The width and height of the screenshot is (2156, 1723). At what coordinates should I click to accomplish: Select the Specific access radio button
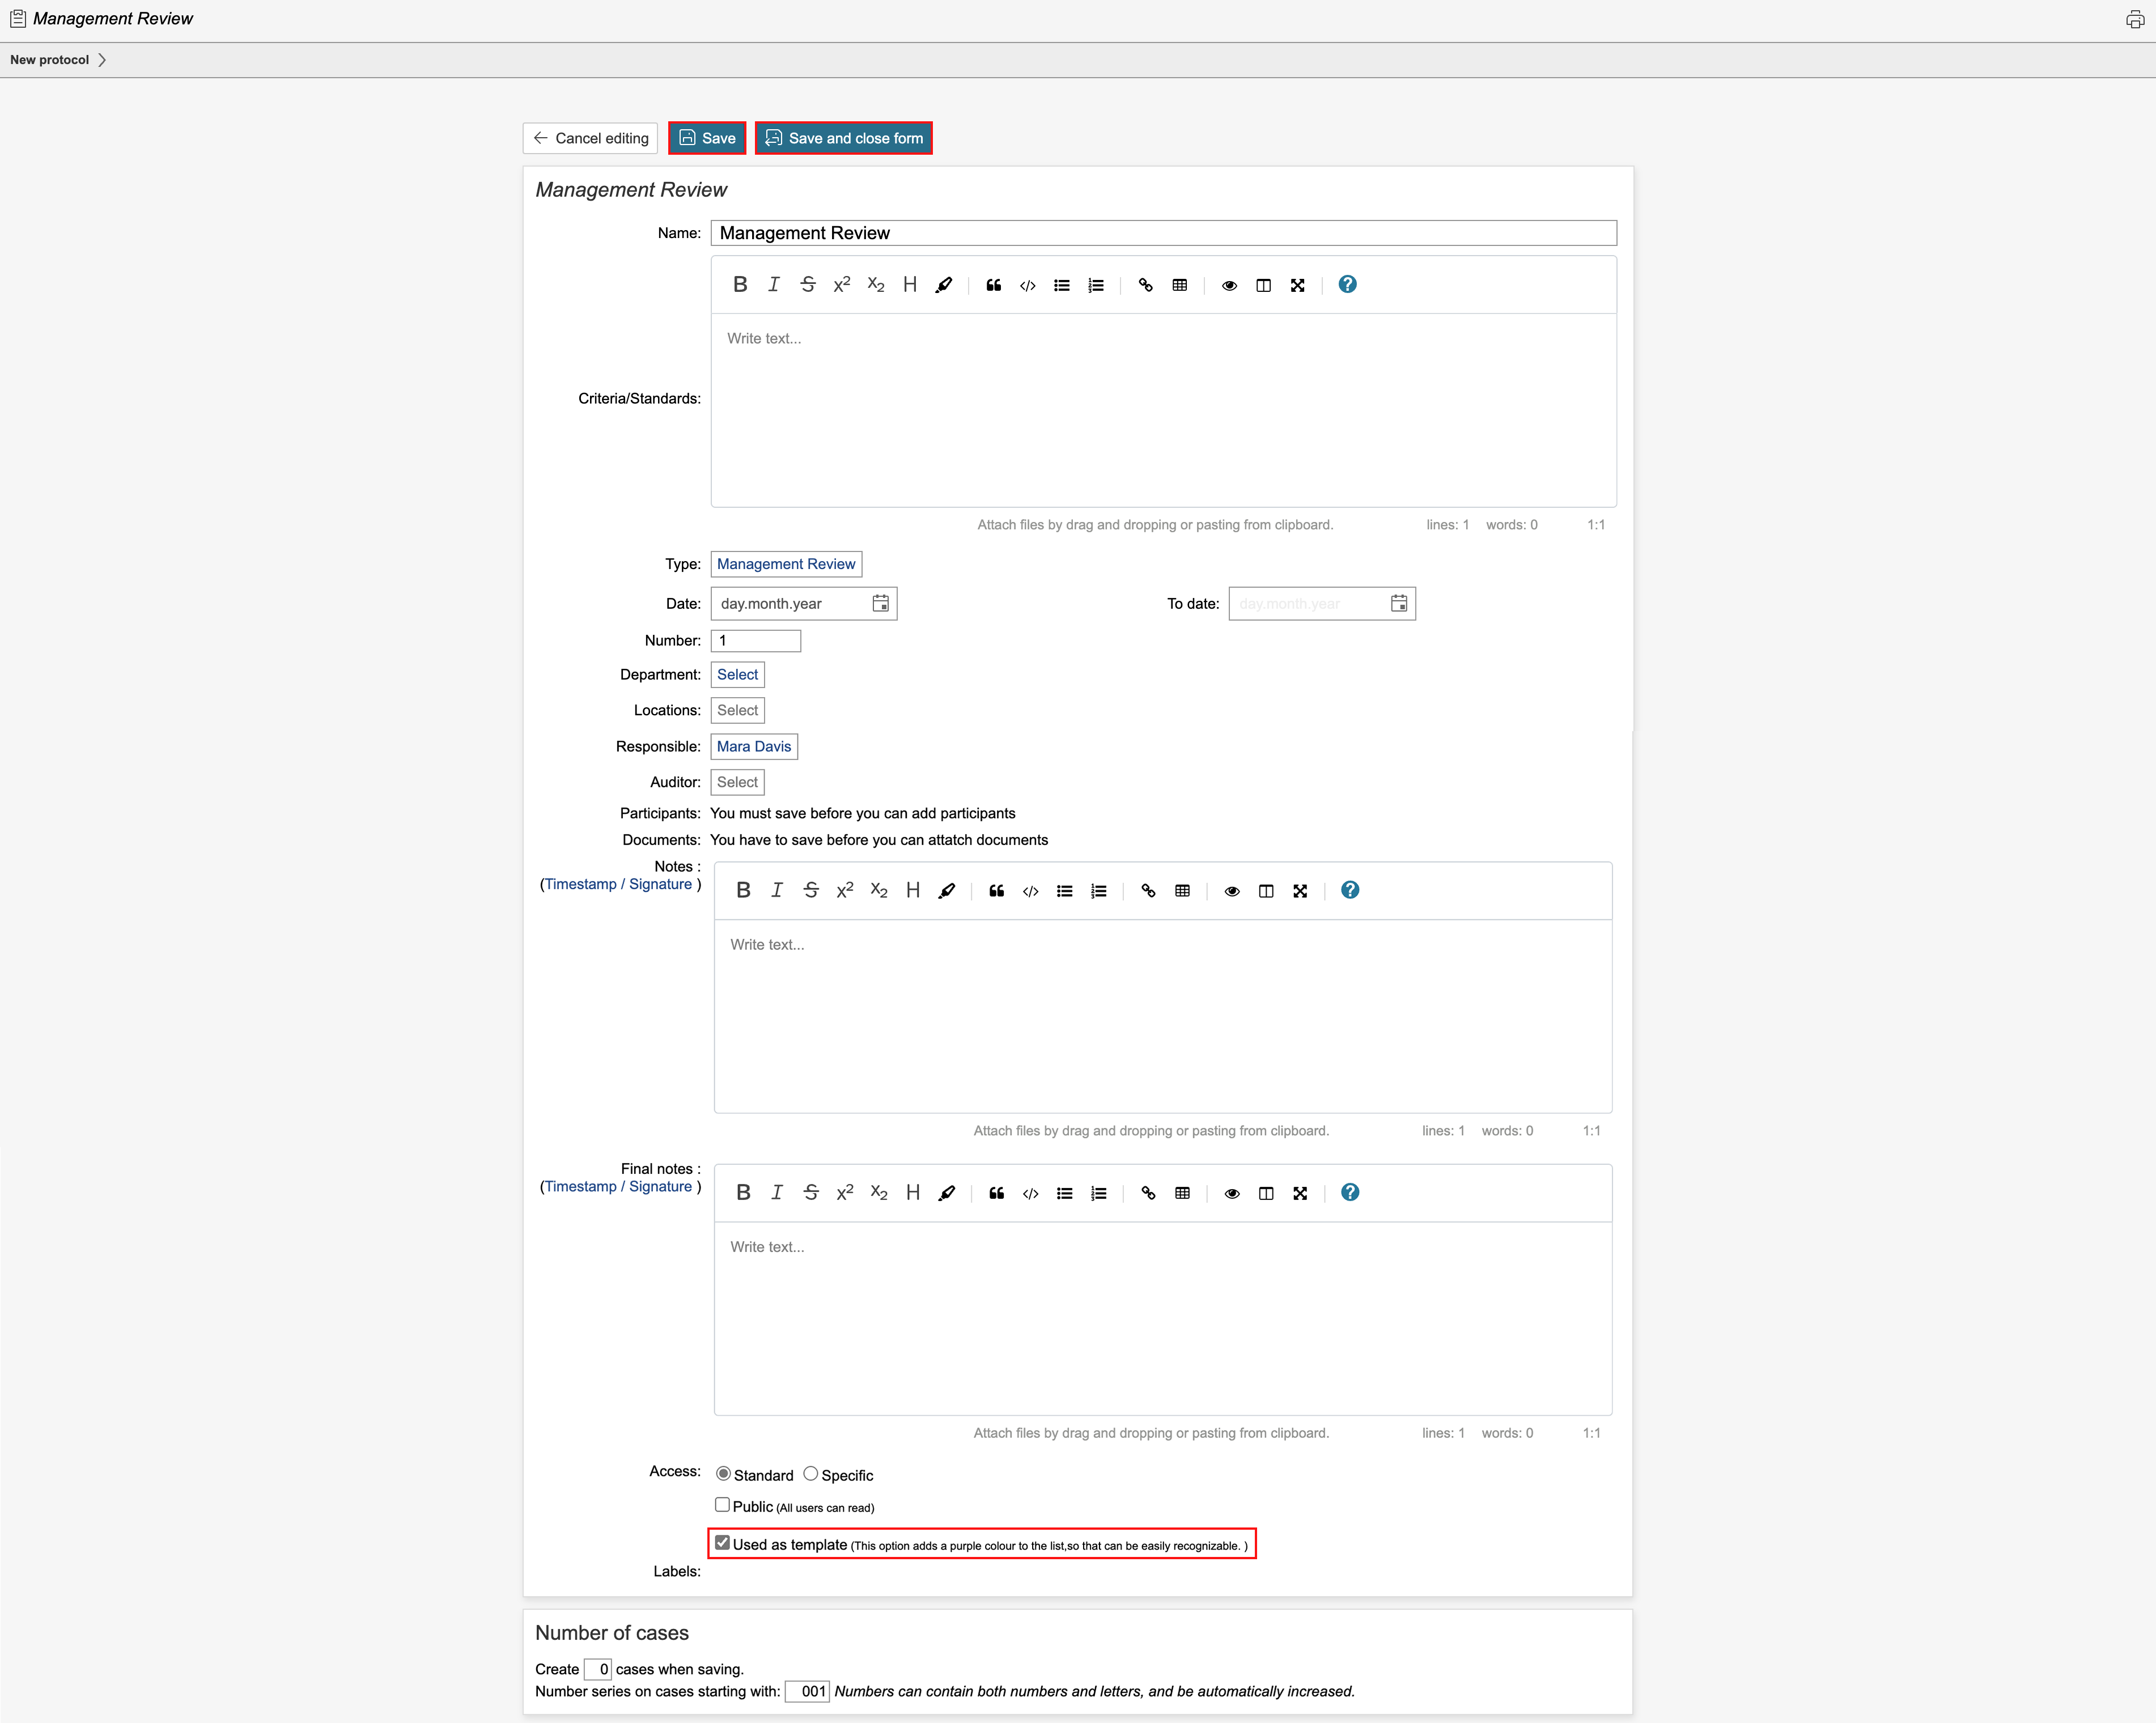[x=811, y=1474]
